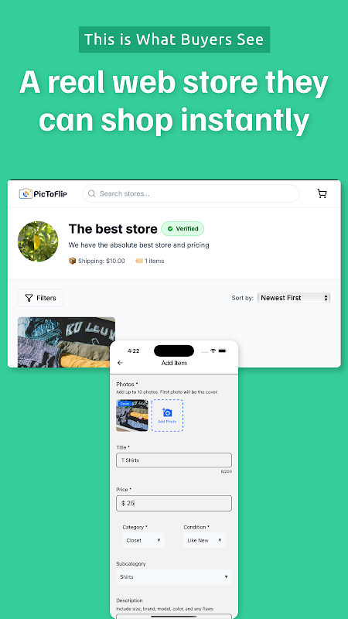Viewport: 348px width, 619px height.
Task: Click the Search stores field
Action: coord(191,193)
